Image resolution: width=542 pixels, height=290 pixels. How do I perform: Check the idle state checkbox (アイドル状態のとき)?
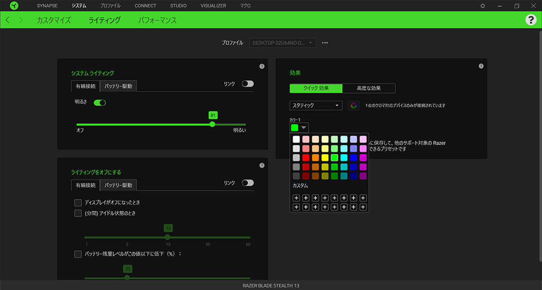tap(78, 213)
